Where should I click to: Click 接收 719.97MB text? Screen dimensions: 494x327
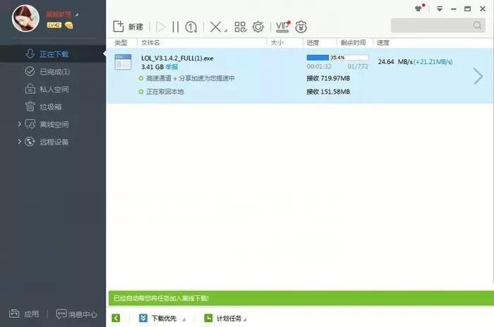click(328, 78)
